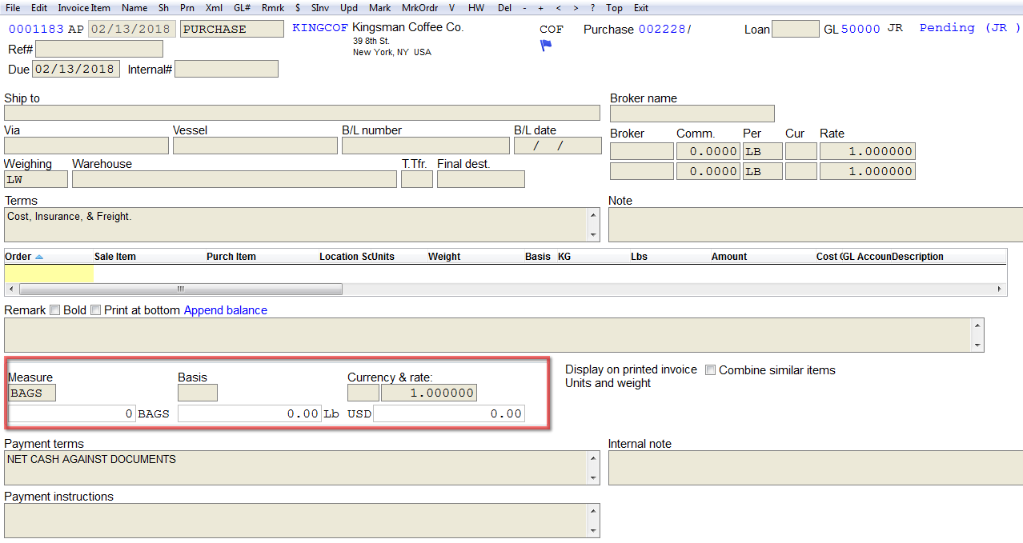The image size is (1023, 543).
Task: Open the GL# menu item
Action: (x=242, y=8)
